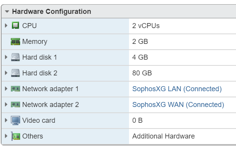Expand the Others row arrow
The image size is (236, 147).
point(6,136)
